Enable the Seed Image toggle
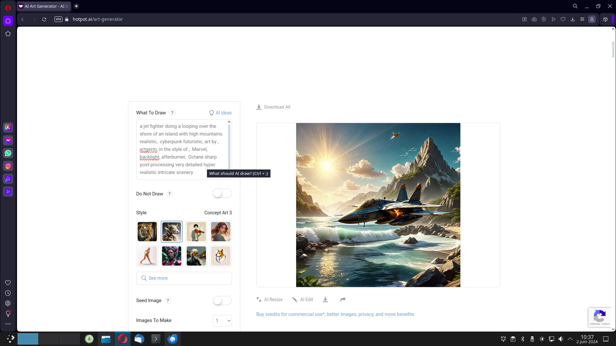This screenshot has width=616, height=346. click(x=222, y=301)
